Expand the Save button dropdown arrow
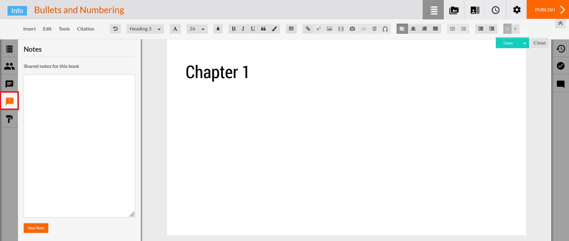This screenshot has width=569, height=241. 525,43
